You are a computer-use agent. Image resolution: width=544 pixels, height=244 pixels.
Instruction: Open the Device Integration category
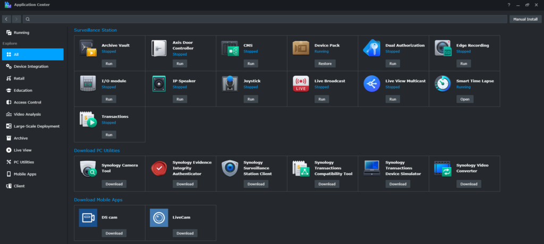pyautogui.click(x=32, y=66)
